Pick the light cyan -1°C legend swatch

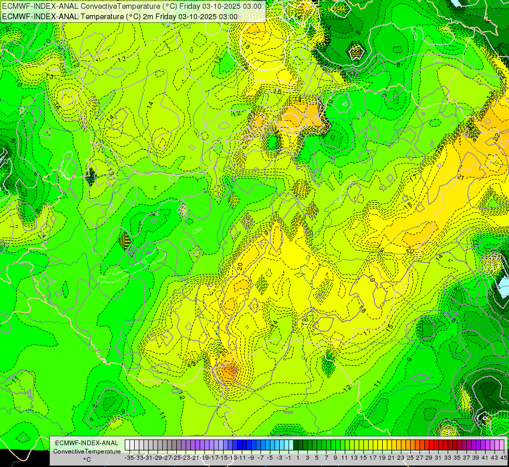(286, 445)
